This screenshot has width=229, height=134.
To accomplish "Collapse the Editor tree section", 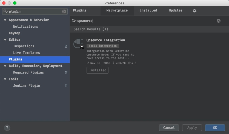I will click(5, 40).
